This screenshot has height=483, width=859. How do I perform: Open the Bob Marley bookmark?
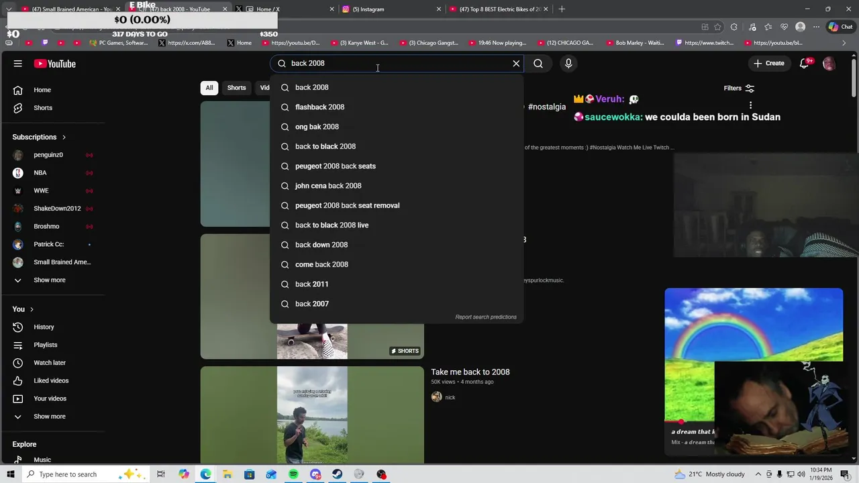(x=634, y=43)
